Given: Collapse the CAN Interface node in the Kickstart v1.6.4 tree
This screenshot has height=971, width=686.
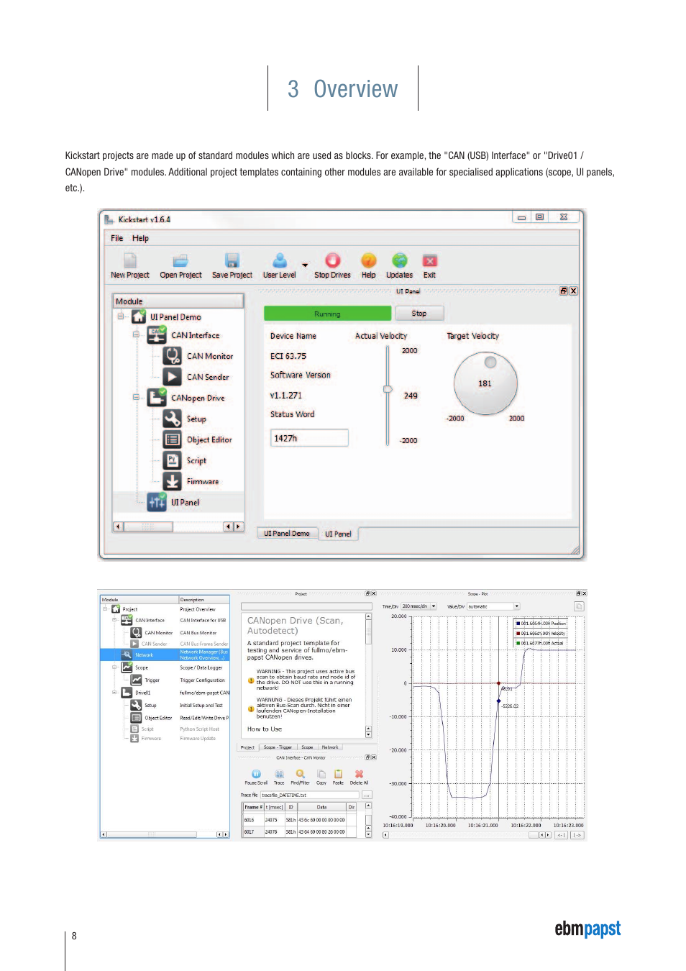Looking at the screenshot, I should 136,334.
